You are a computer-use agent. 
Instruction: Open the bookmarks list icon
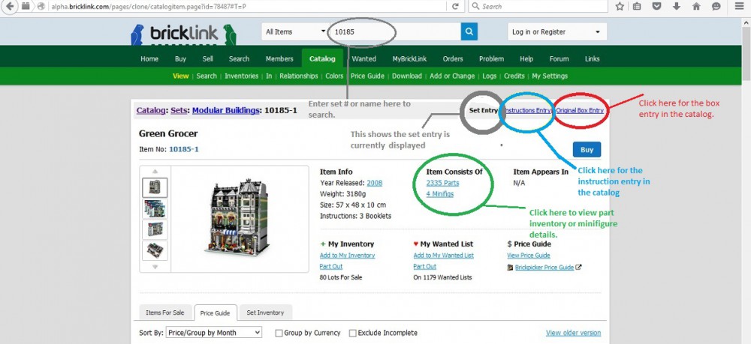tap(637, 6)
